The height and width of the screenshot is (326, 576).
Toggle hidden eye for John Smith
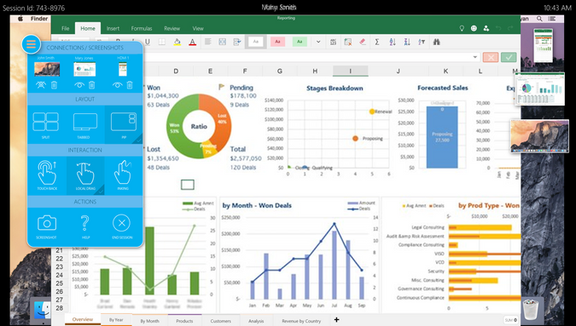[41, 85]
